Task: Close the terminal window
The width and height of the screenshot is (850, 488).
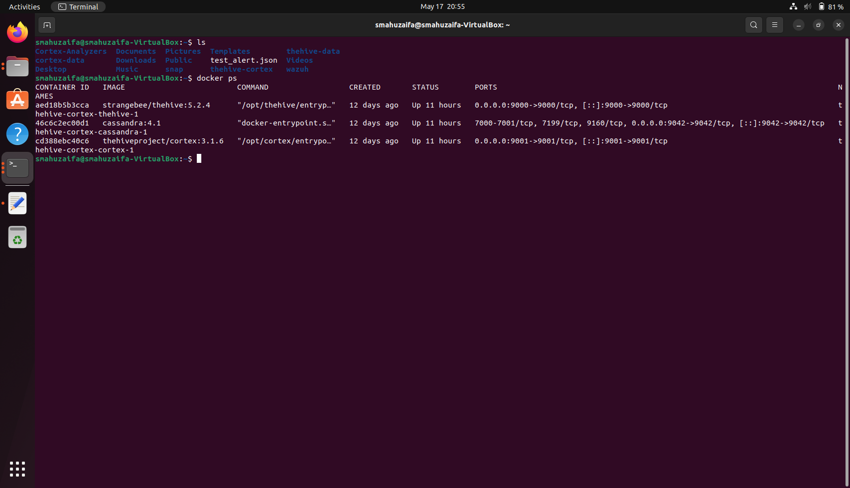Action: pyautogui.click(x=838, y=25)
